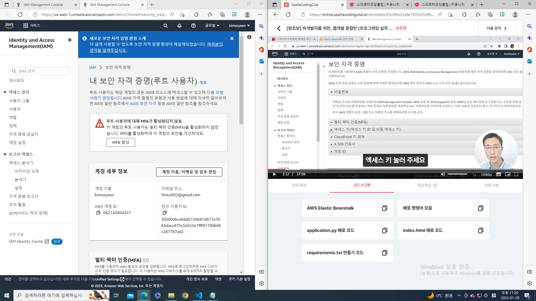Viewport: 536px width, 301px height.
Task: Play the lecture video
Action: click(274, 174)
